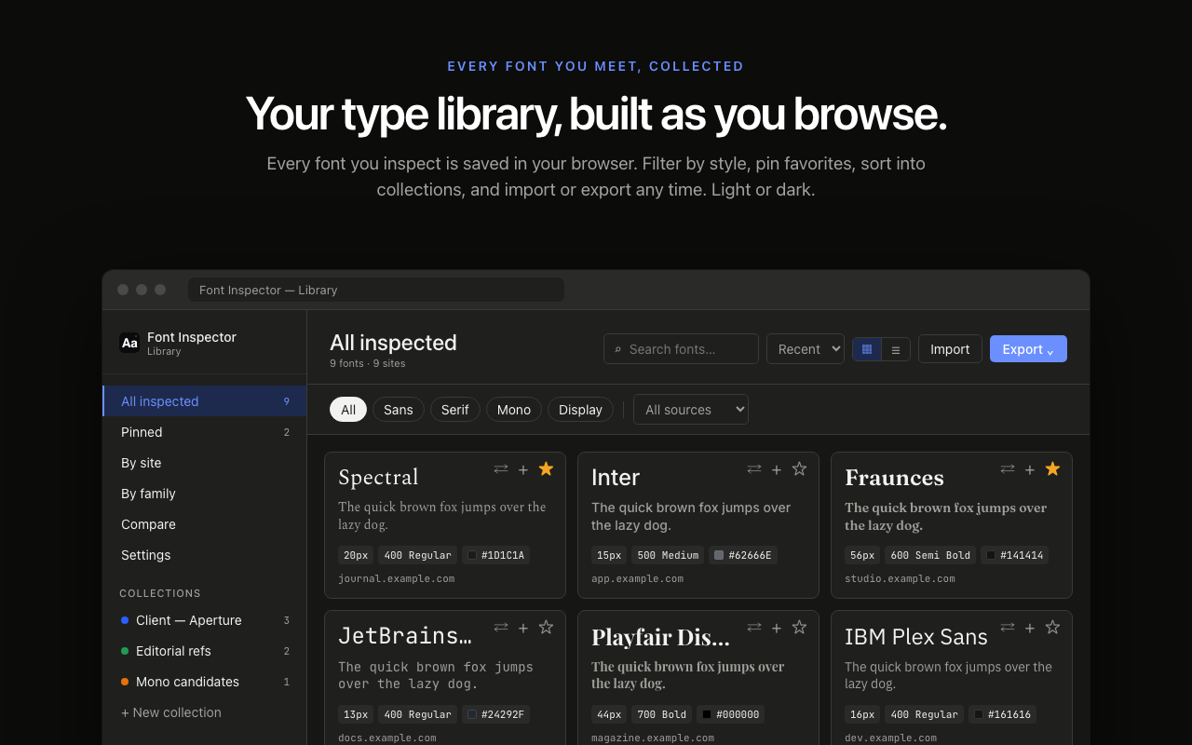Unpin Spectral using its star

546,469
